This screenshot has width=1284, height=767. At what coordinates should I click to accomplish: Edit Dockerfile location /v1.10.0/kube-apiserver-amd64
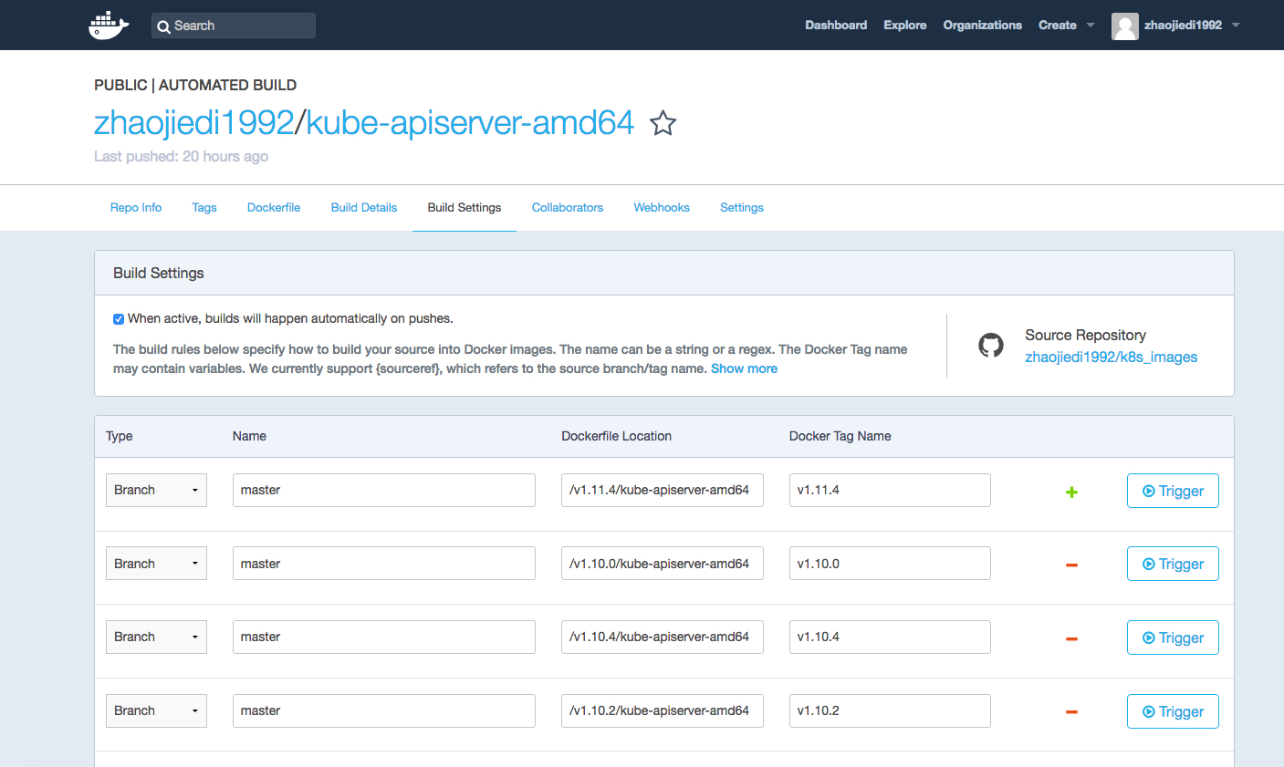coord(663,564)
